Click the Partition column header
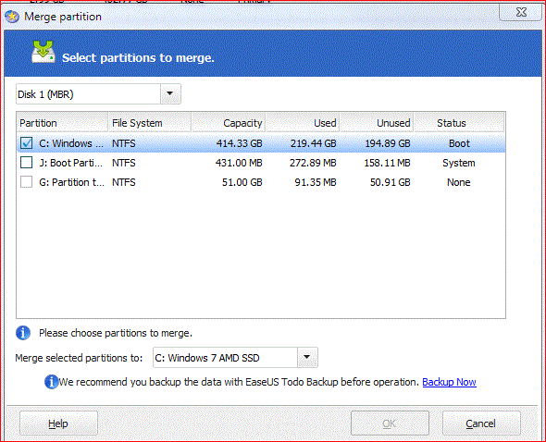 click(x=62, y=123)
